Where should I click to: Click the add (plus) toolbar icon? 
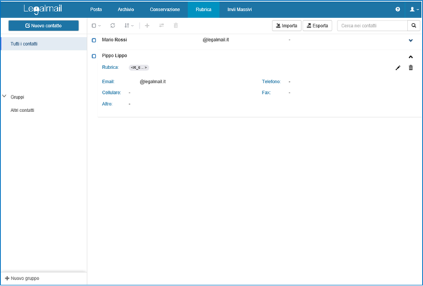coord(147,26)
